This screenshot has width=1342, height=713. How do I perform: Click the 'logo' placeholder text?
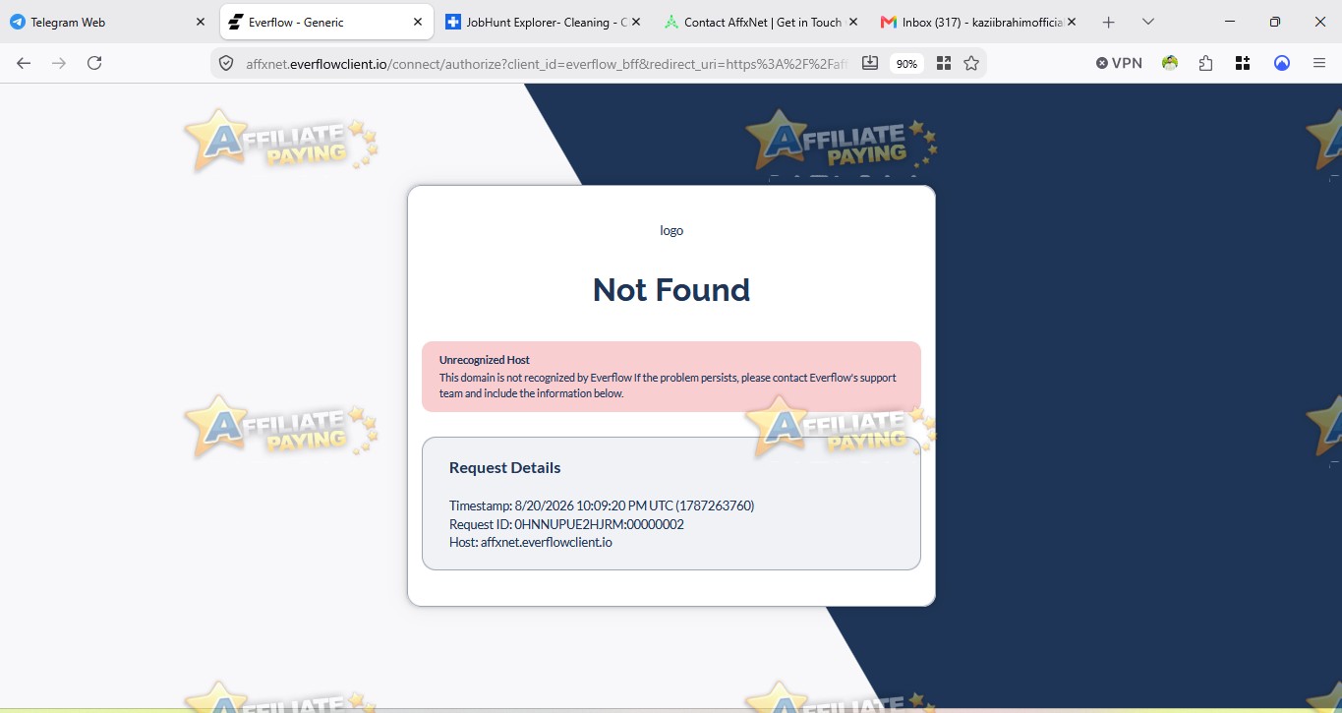671,230
